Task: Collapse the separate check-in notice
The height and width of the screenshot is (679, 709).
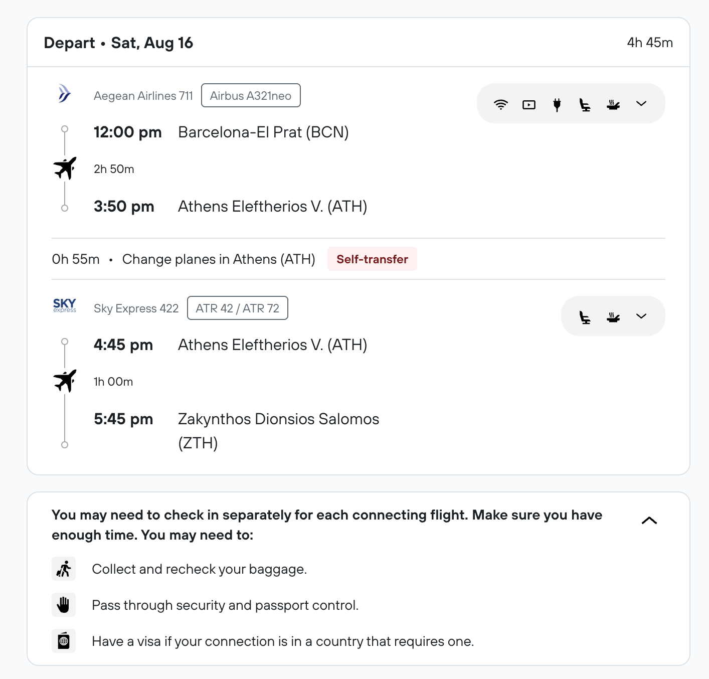Action: point(649,521)
